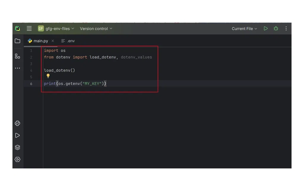This screenshot has height=191, width=304.
Task: Select the main.py tab
Action: pos(42,41)
